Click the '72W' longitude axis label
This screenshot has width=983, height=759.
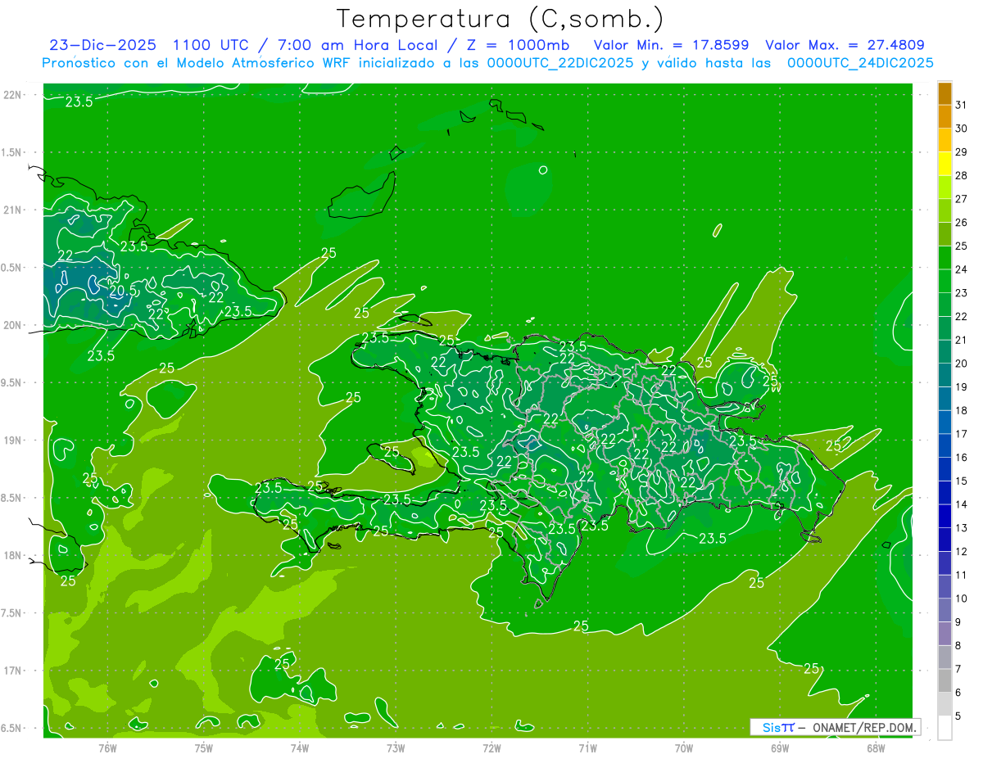[491, 748]
